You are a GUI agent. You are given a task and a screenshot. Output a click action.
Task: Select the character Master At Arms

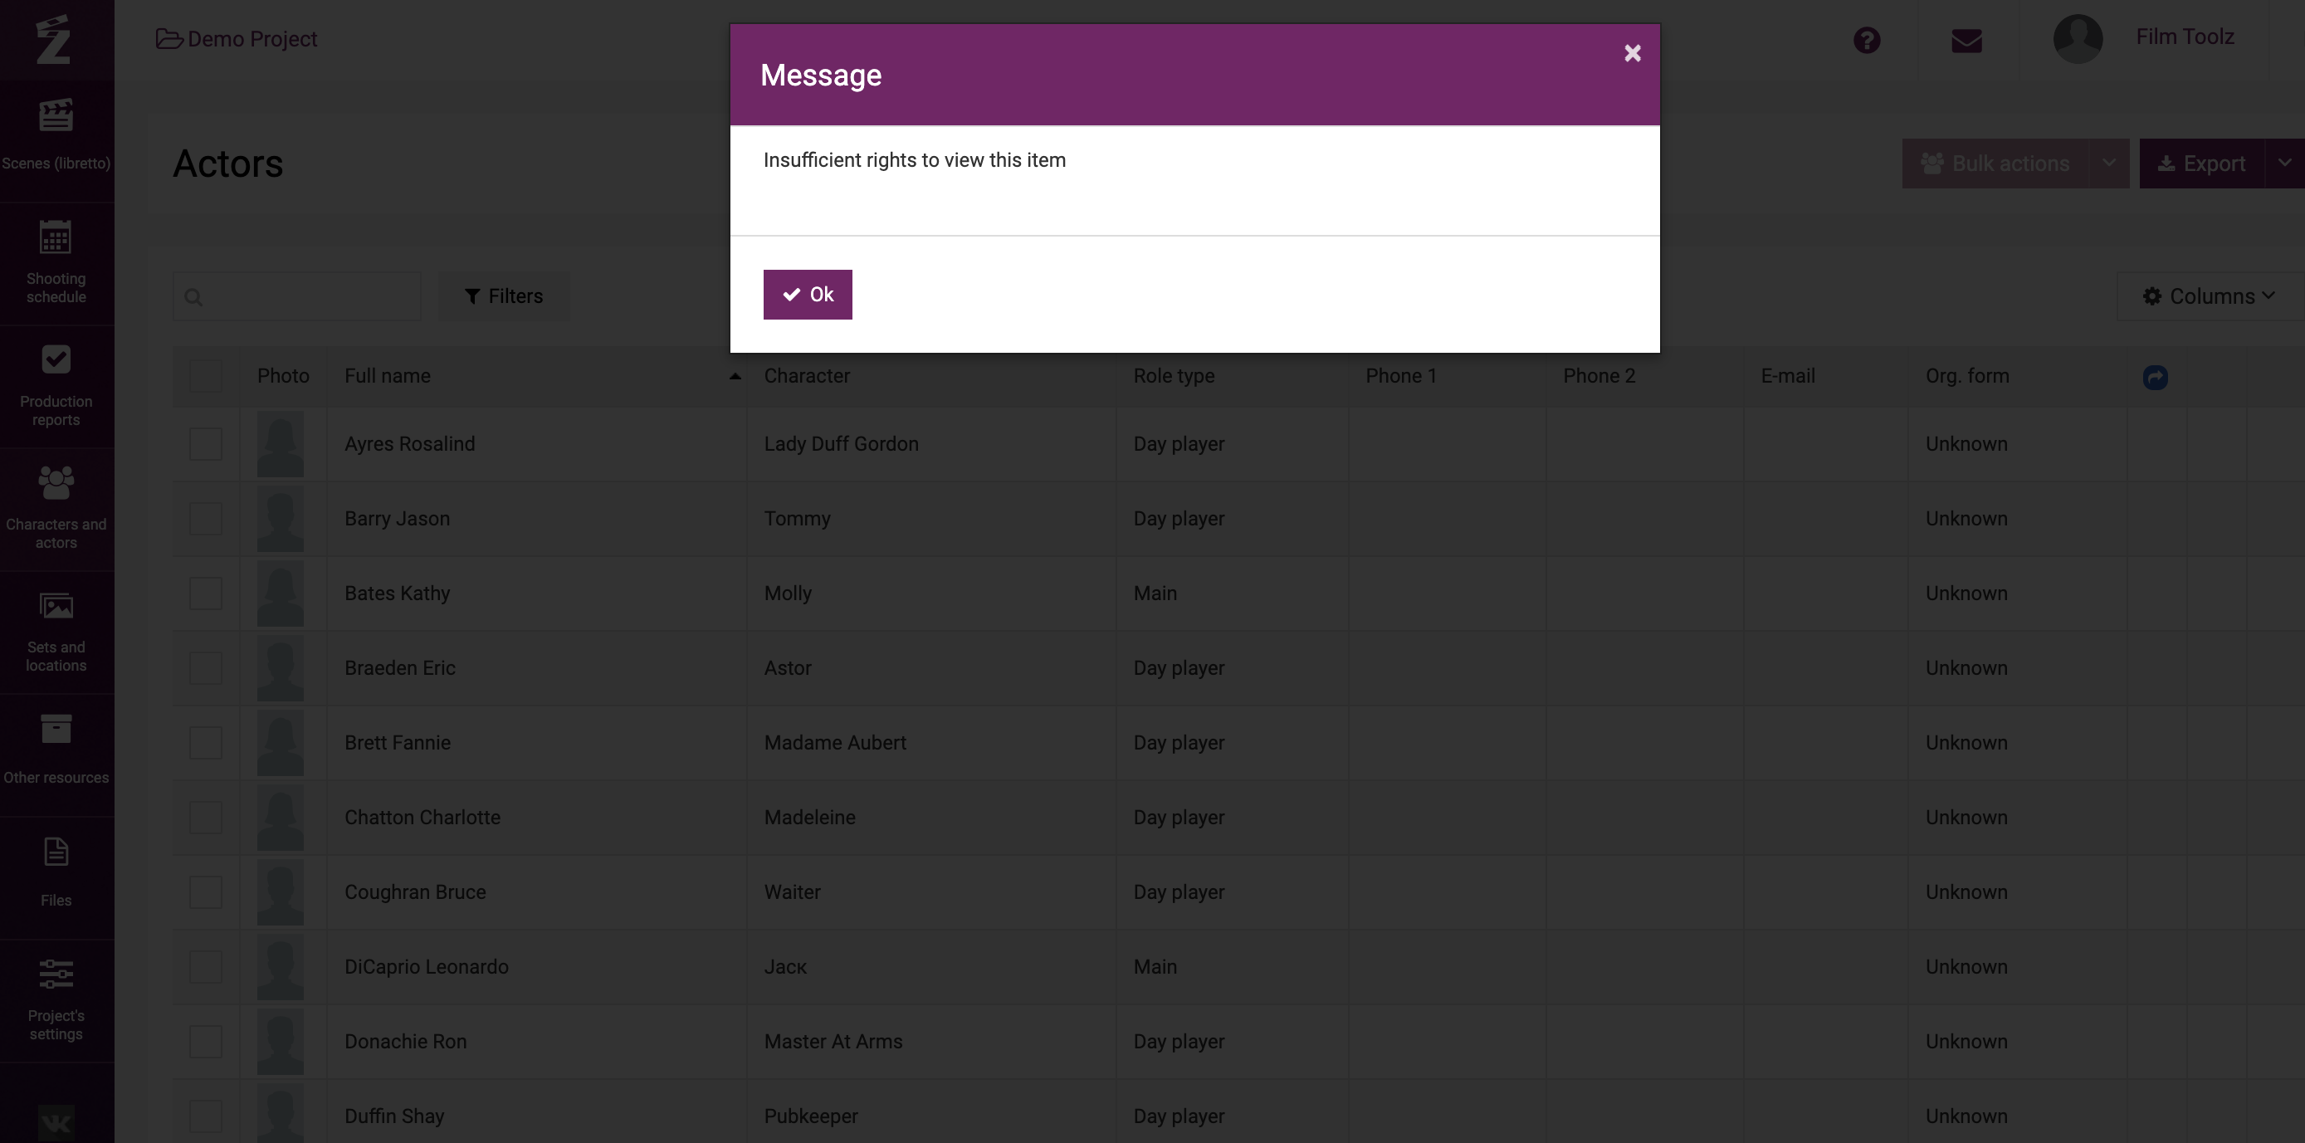click(x=833, y=1042)
